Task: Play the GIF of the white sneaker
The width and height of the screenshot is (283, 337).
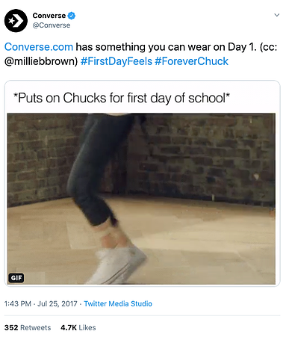Action: tap(141, 199)
